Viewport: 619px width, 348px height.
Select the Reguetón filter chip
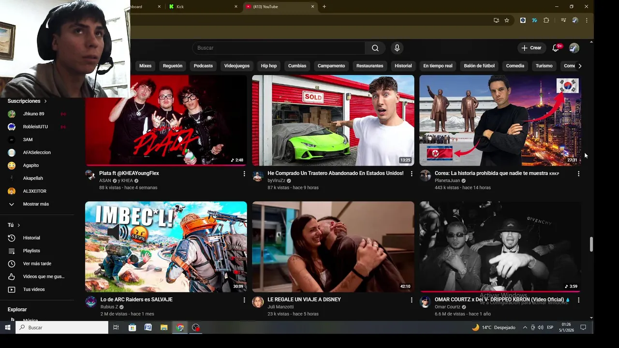(173, 66)
